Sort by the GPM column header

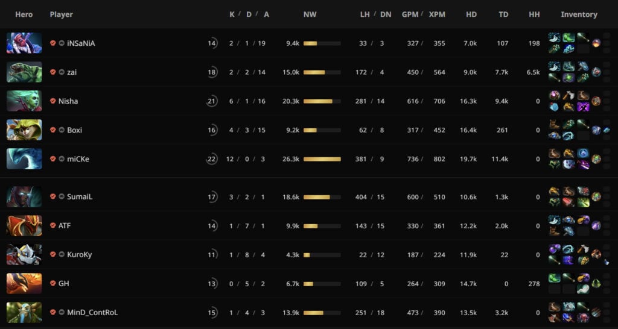410,14
